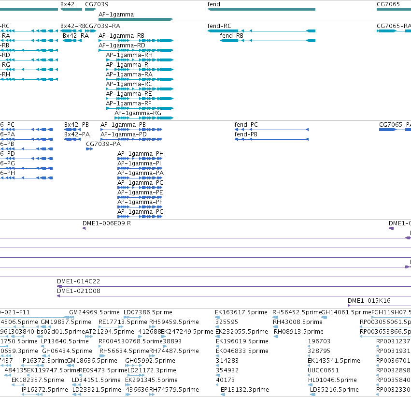Screen dimensions: 411x397
Task: Click protein AP-1gamma-PB
Action: coord(123,125)
